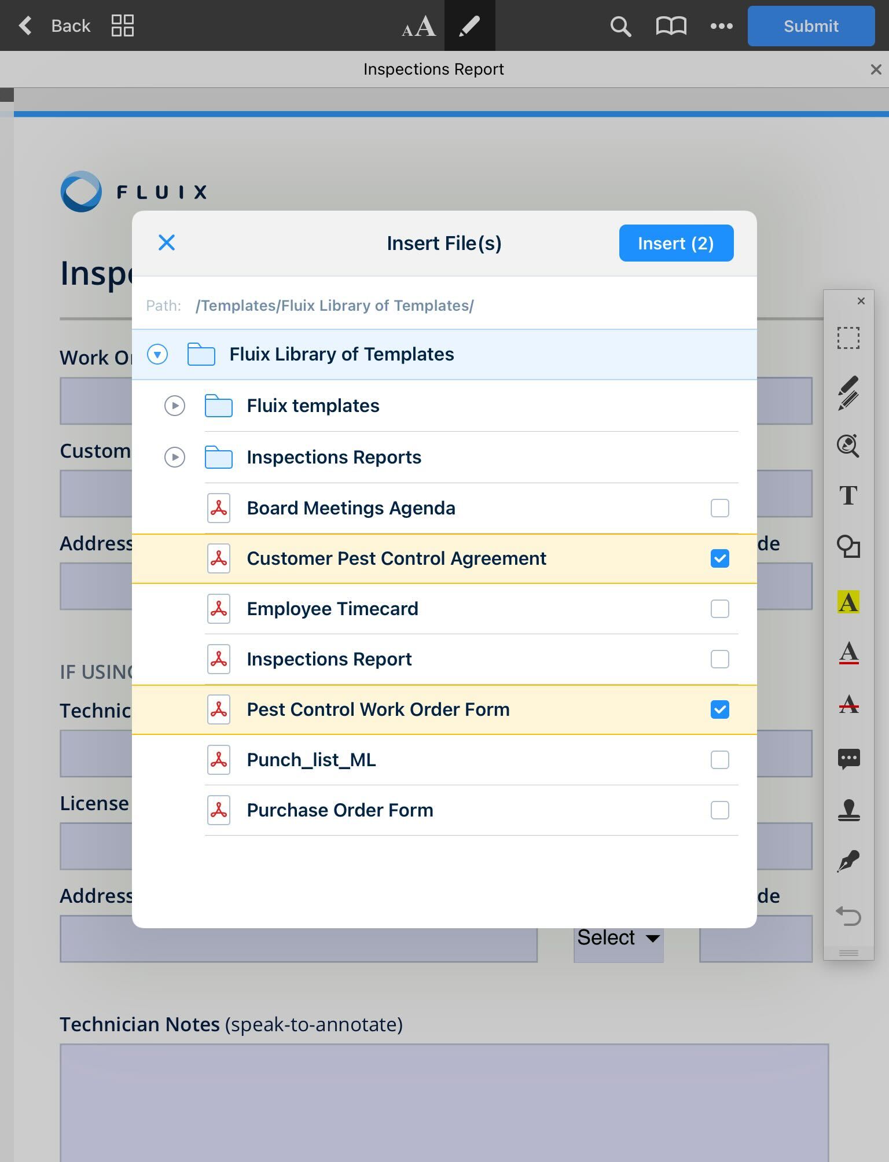This screenshot has width=889, height=1162.
Task: Activate the rectangular selection tool
Action: [x=848, y=338]
